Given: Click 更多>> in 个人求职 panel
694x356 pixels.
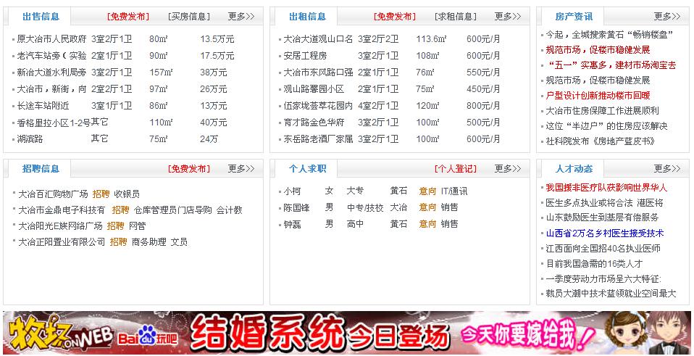Looking at the screenshot, I should pyautogui.click(x=508, y=169).
